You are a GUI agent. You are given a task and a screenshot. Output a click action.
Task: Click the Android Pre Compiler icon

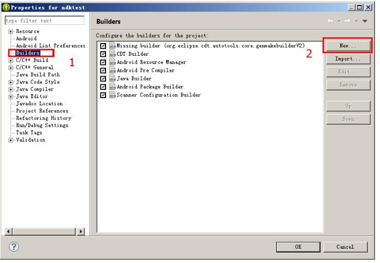(113, 71)
